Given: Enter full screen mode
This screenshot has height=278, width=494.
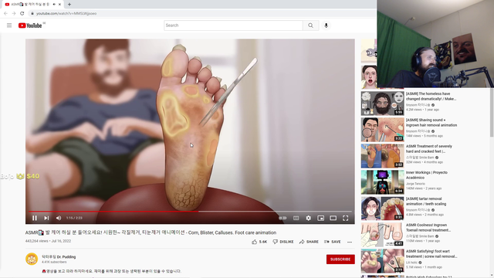Looking at the screenshot, I should [346, 218].
